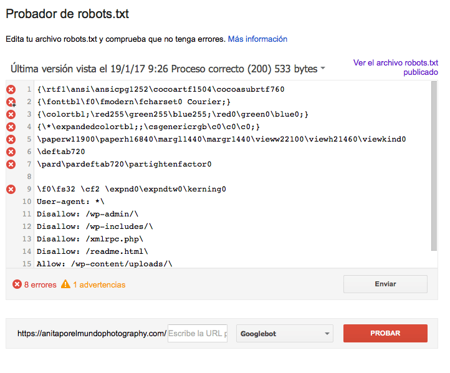Click the red PROBAR button

point(385,333)
